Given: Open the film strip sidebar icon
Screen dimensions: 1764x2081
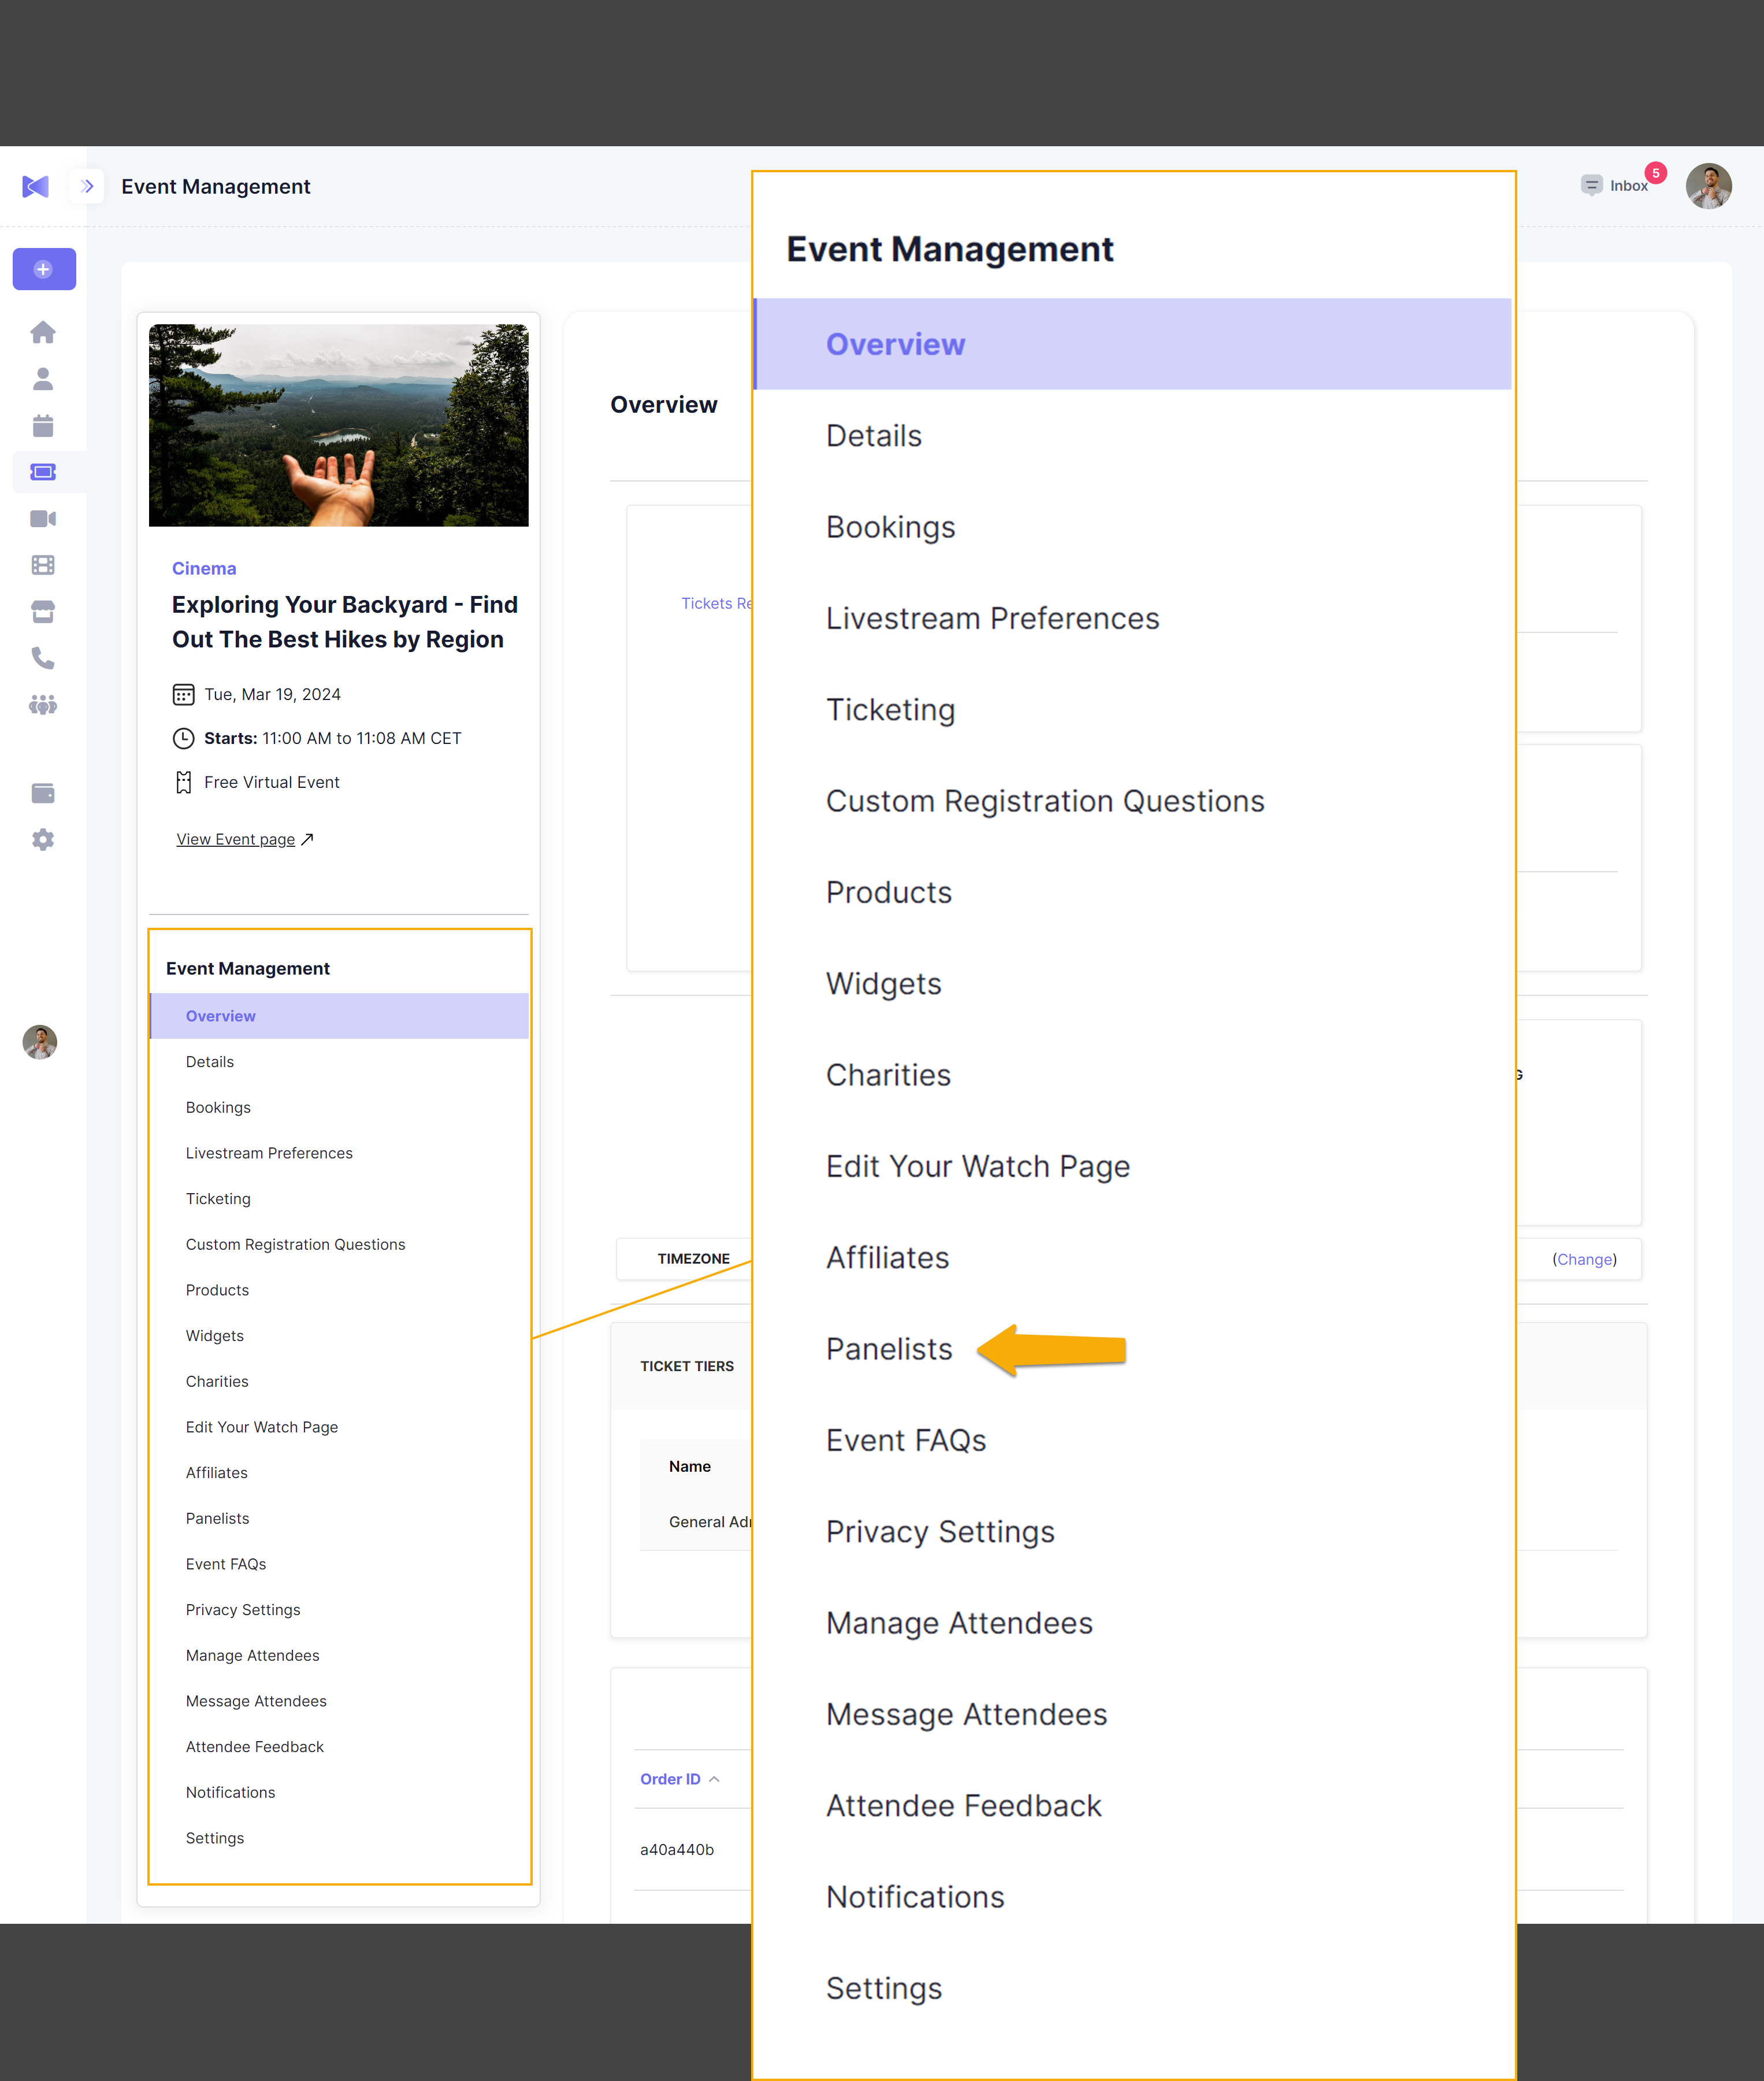Looking at the screenshot, I should 43,565.
